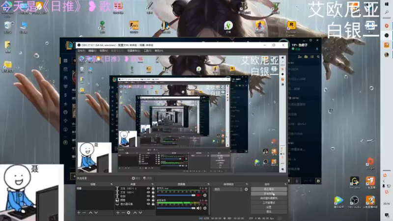Viewport: 393px width, 221px height.
Task: Remove selected source with minus icon
Action: point(123,213)
